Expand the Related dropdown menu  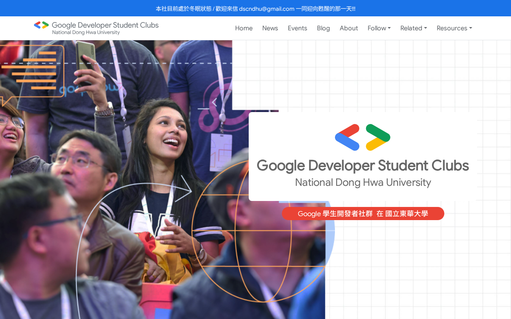tap(414, 28)
